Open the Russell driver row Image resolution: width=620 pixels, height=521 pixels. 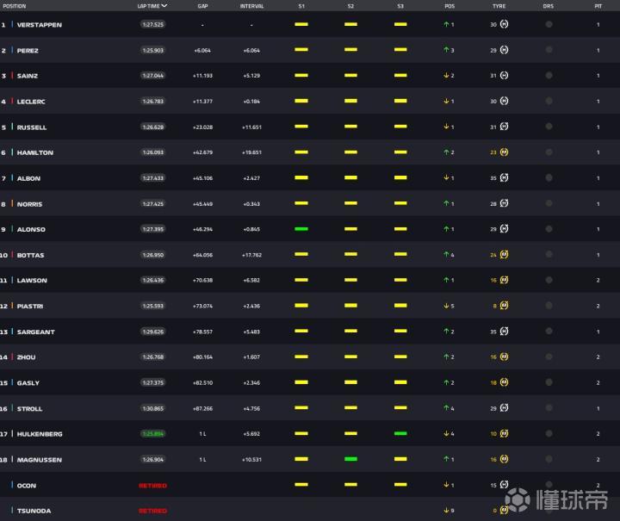point(32,127)
